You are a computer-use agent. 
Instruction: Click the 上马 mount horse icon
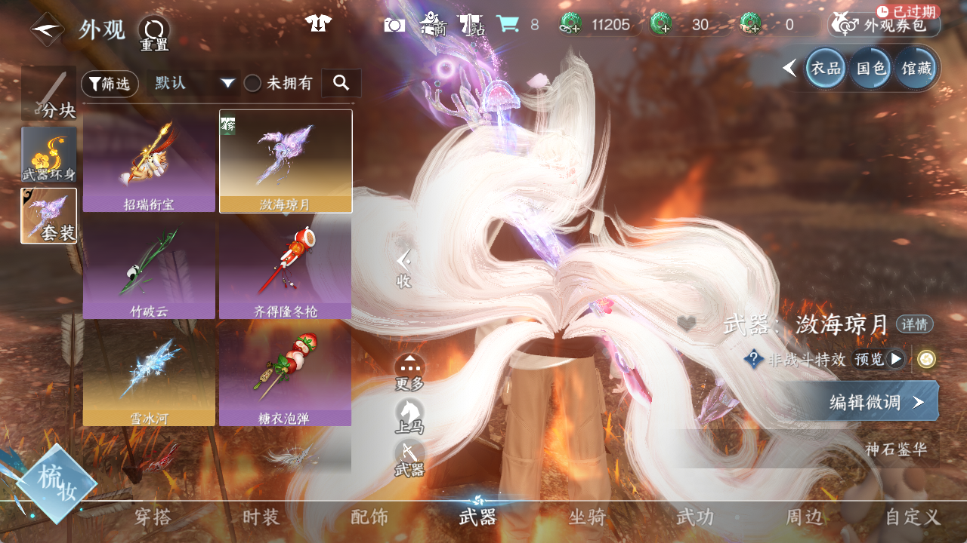[x=409, y=416]
